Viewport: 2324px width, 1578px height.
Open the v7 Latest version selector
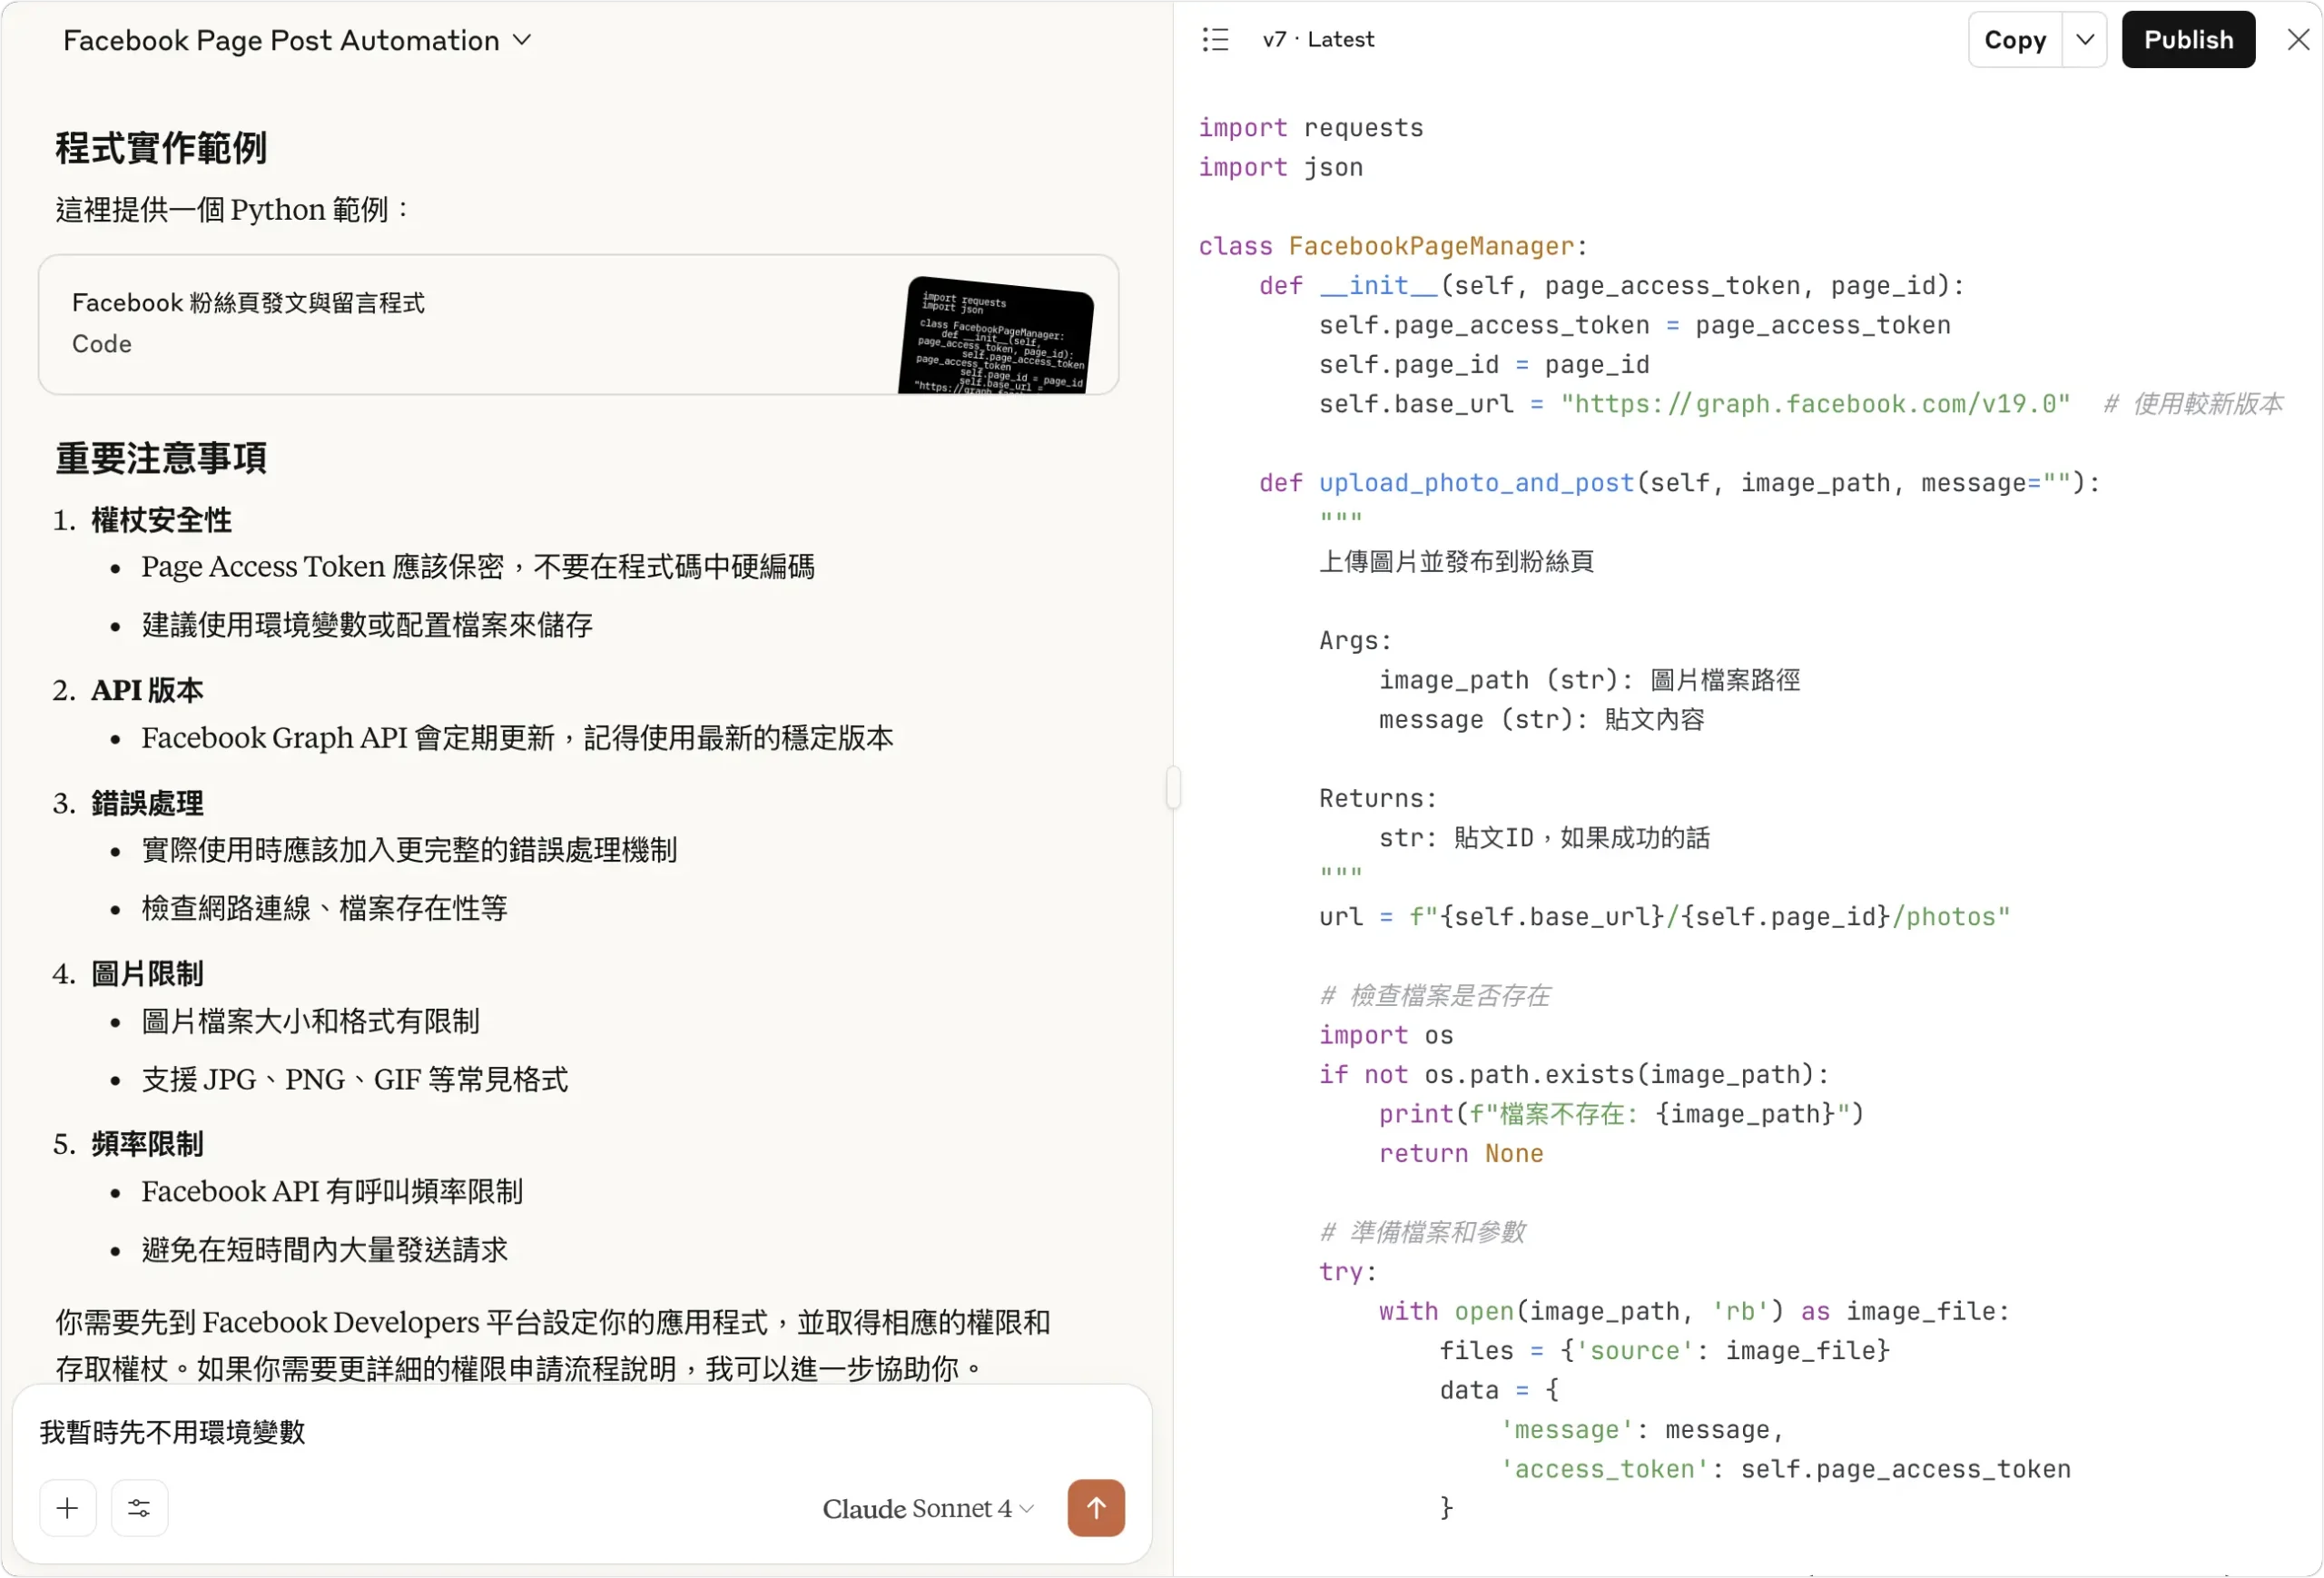(1318, 40)
